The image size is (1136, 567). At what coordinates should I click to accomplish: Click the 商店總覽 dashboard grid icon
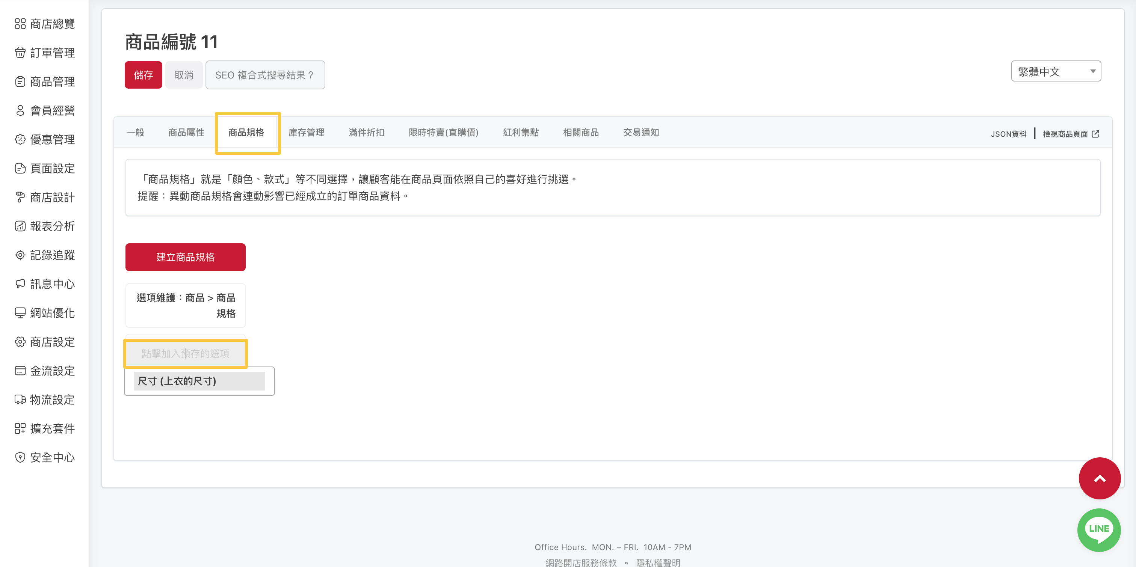(x=20, y=24)
